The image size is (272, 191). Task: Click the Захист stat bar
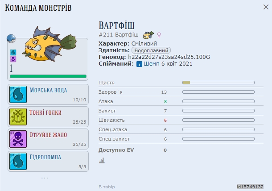[x=218, y=111]
